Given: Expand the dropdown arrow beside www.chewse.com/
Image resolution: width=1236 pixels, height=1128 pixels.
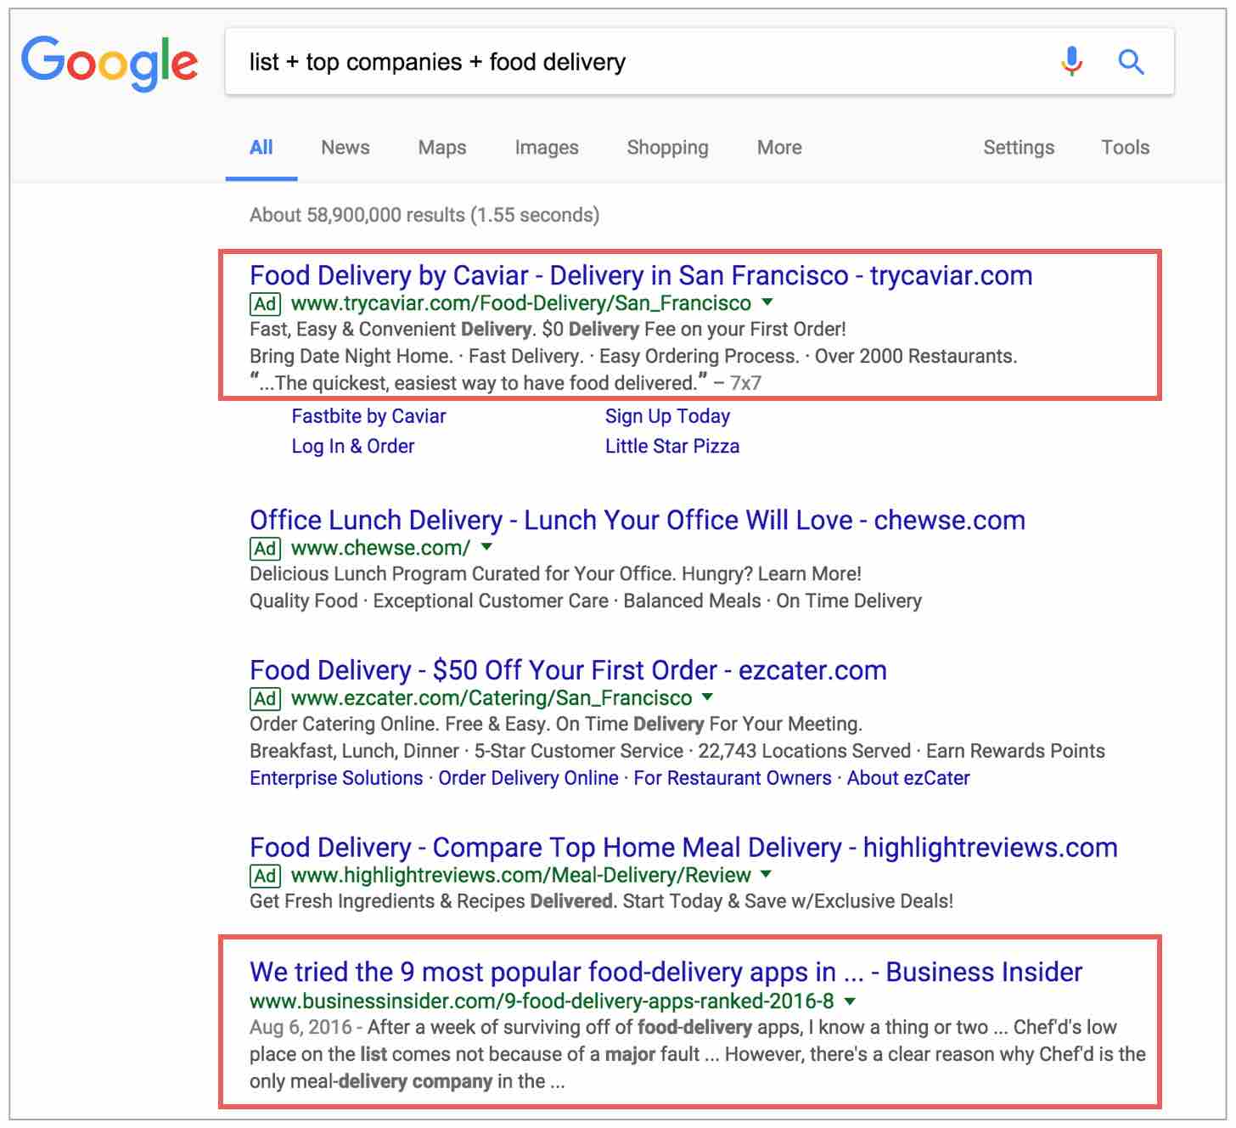Looking at the screenshot, I should click(486, 547).
